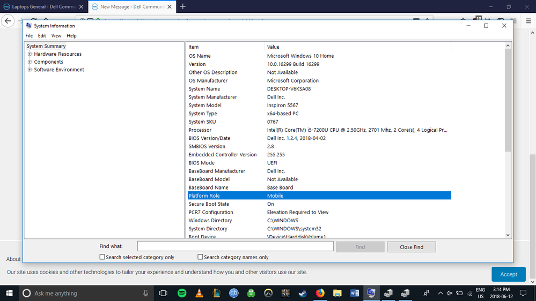Open the Windows Start menu
Viewport: 536px width, 301px height.
(9, 293)
